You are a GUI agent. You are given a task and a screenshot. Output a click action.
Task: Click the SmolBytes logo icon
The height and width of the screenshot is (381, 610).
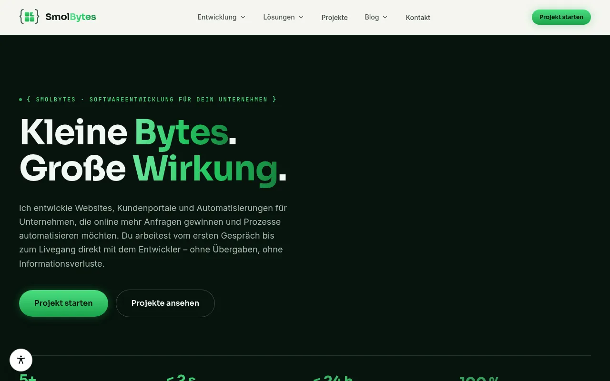pos(29,17)
